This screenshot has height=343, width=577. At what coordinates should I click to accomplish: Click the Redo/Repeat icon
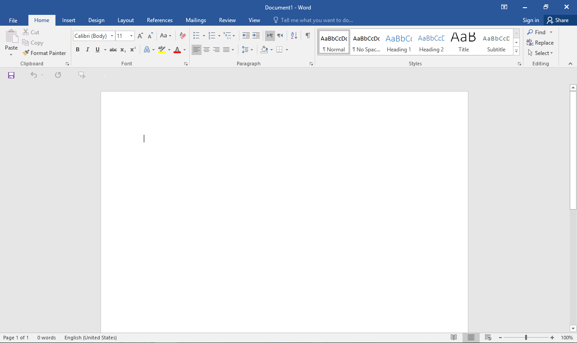tap(58, 75)
